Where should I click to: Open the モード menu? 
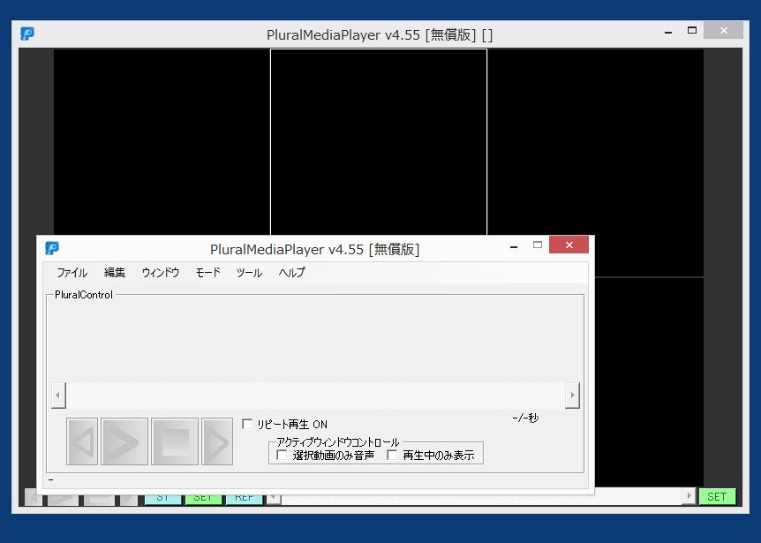tap(207, 273)
